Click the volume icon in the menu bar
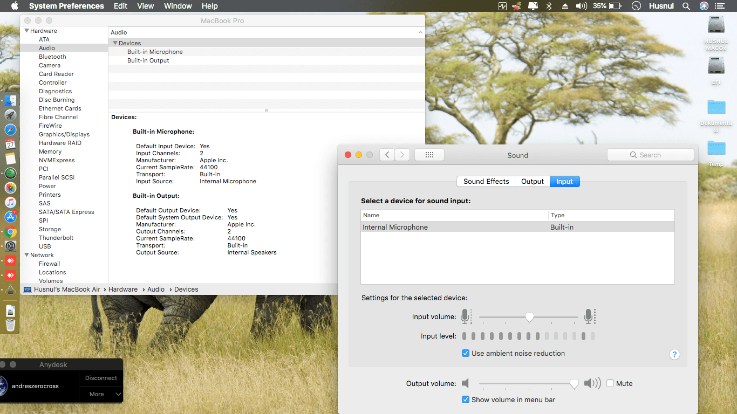This screenshot has width=737, height=414. [581, 6]
